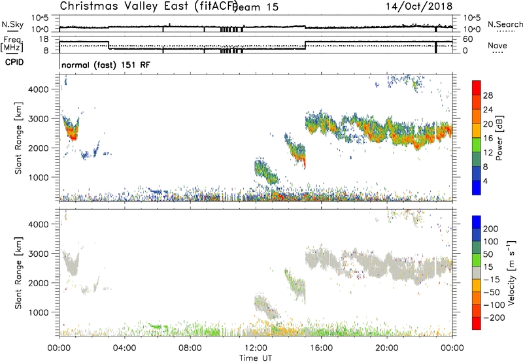Click '4000' on power panel range axis
523x362 pixels.
tap(39, 90)
